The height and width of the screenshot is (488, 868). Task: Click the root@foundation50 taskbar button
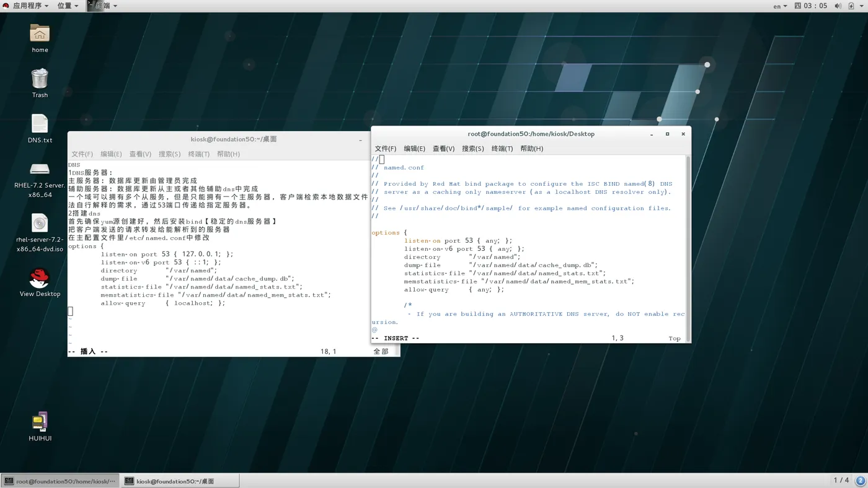click(x=60, y=481)
